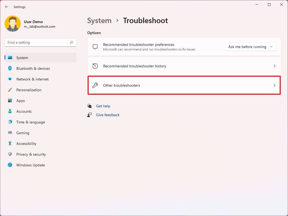Select Time & language from sidebar

point(30,122)
